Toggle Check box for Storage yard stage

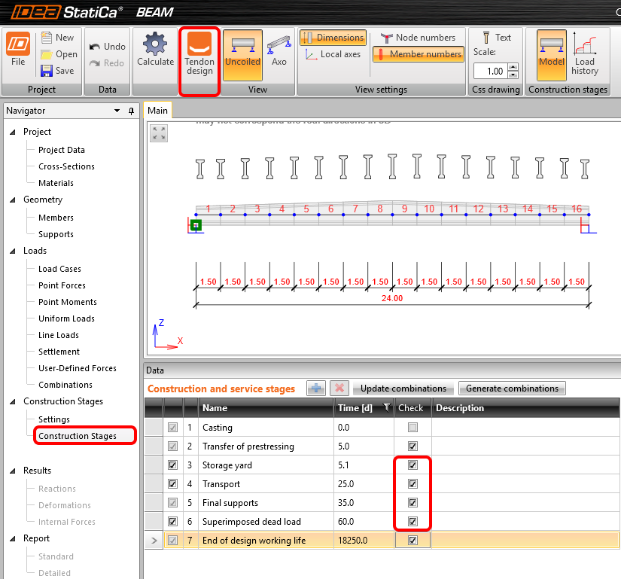412,465
